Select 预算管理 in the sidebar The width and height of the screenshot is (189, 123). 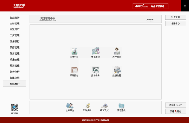tap(14, 66)
